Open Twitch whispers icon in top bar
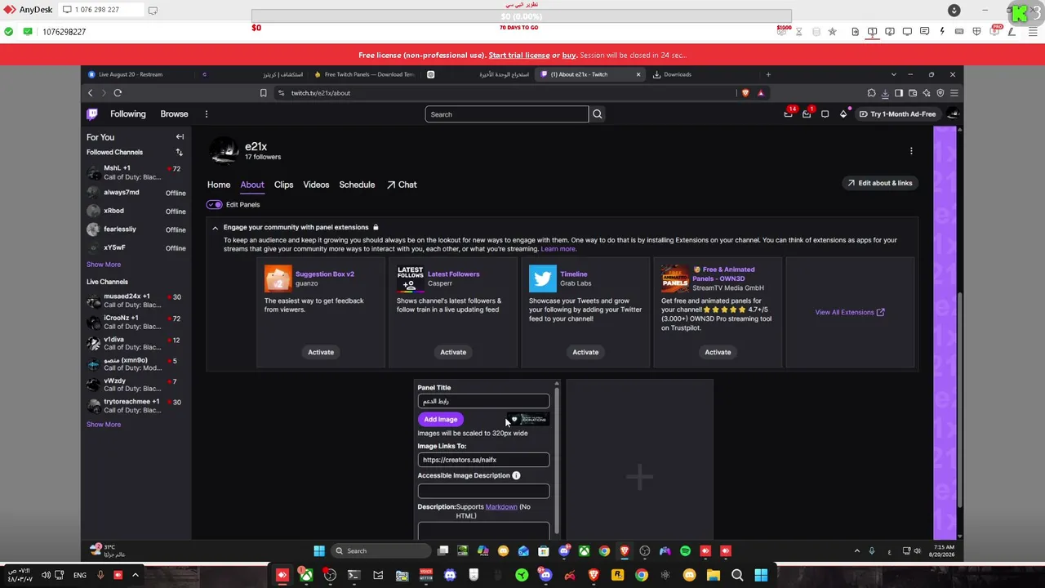The width and height of the screenshot is (1045, 588). (x=825, y=114)
